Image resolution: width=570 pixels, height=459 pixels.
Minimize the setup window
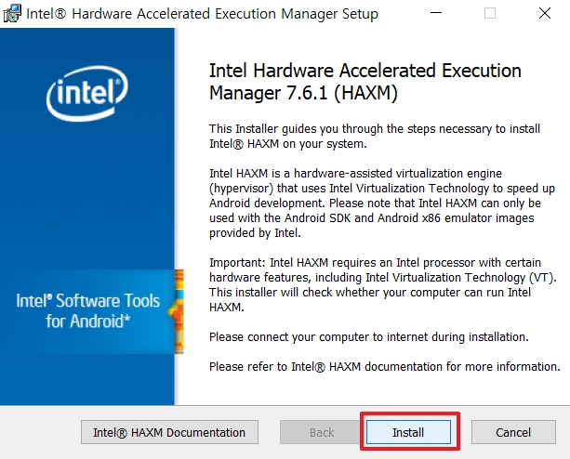(436, 13)
